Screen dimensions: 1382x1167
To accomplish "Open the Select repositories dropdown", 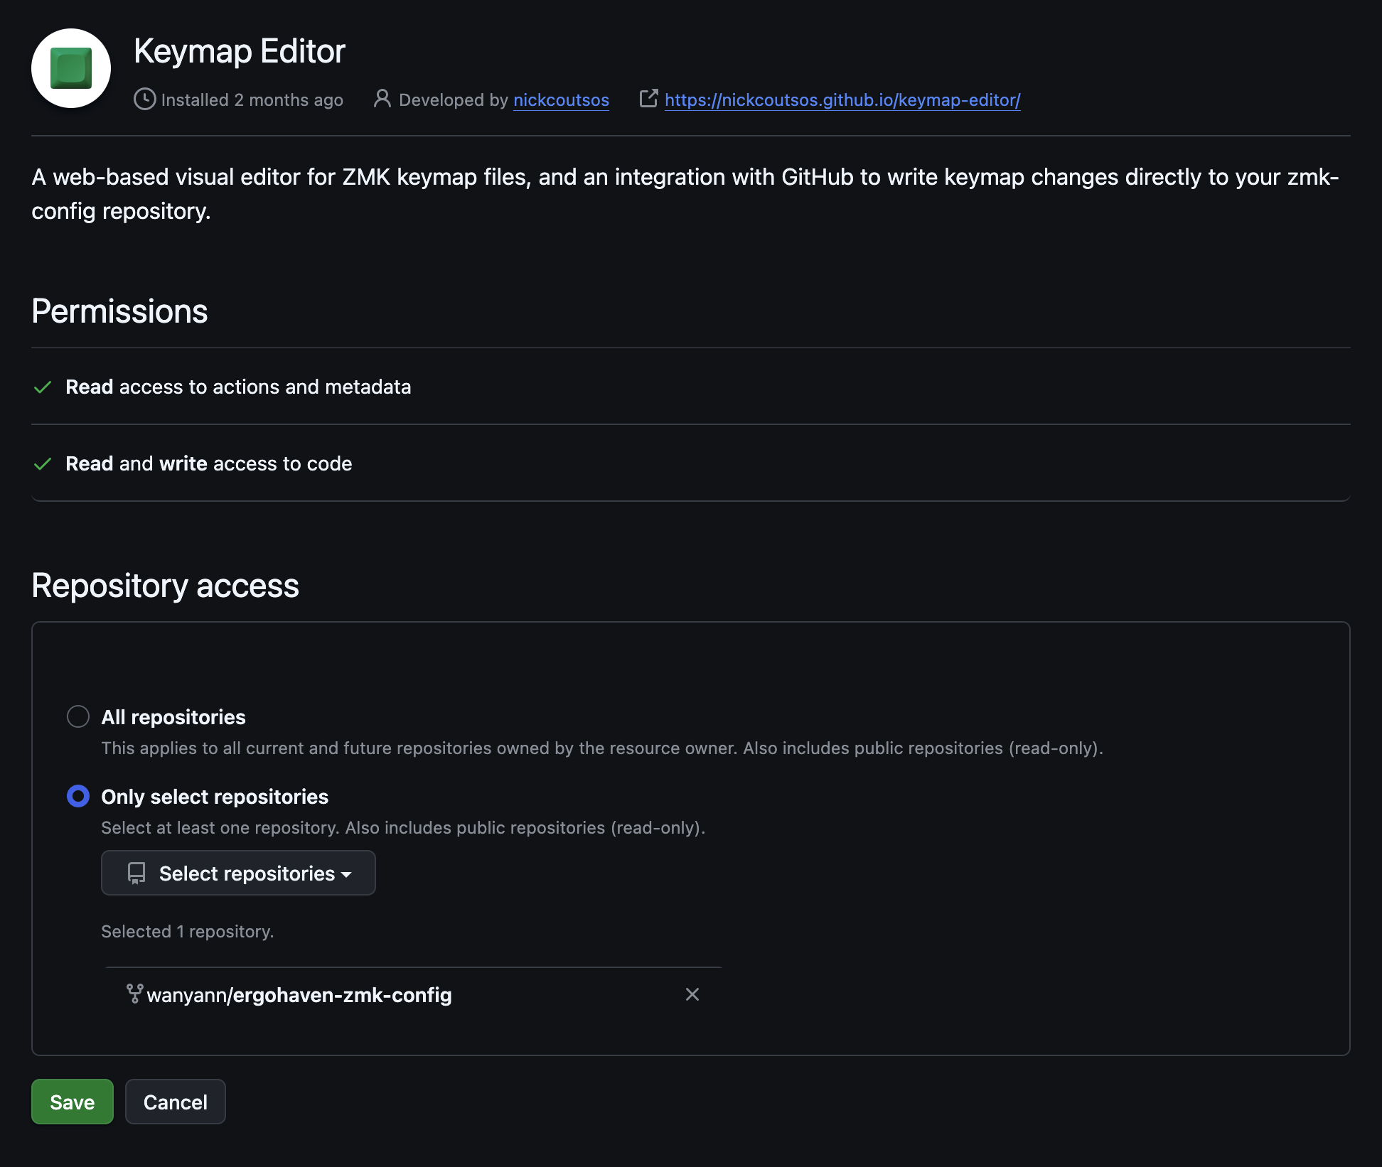I will coord(238,873).
